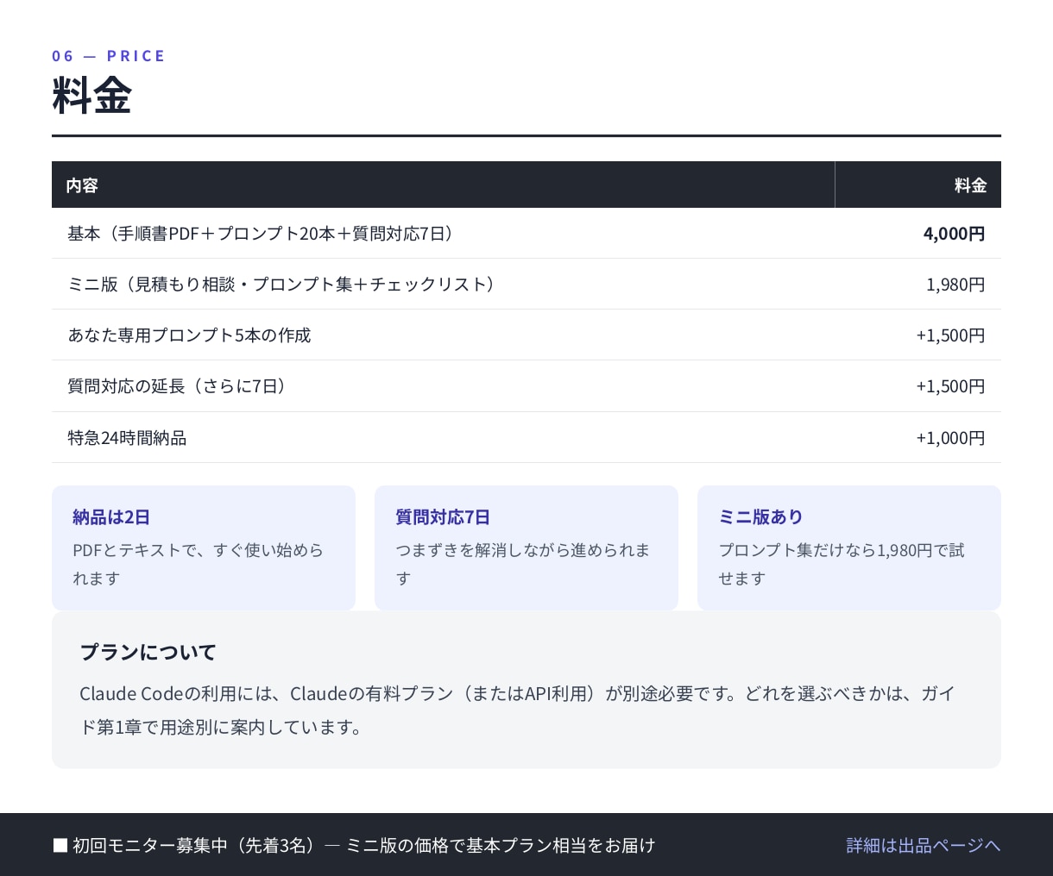The width and height of the screenshot is (1053, 876).
Task: Click the 06 — PRICE section label
Action: pos(108,56)
